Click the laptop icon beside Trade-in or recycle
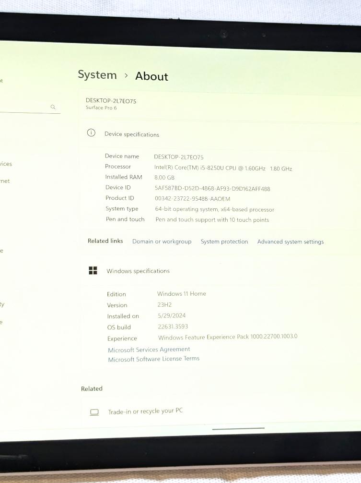The image size is (361, 483). coord(94,412)
